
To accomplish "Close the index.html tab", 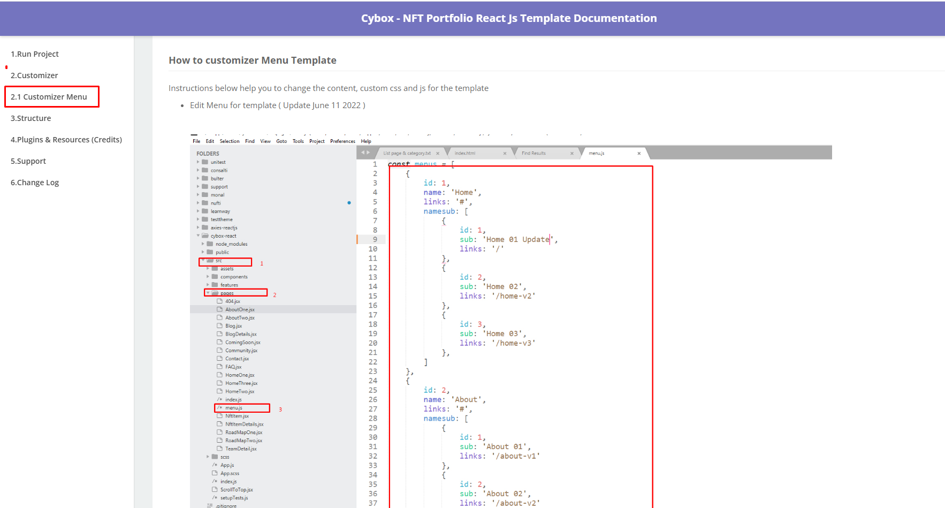I will tap(505, 154).
